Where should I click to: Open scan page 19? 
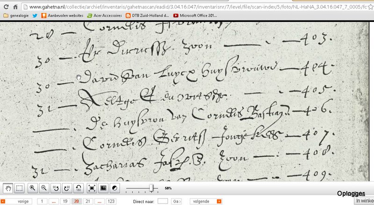tap(65, 201)
